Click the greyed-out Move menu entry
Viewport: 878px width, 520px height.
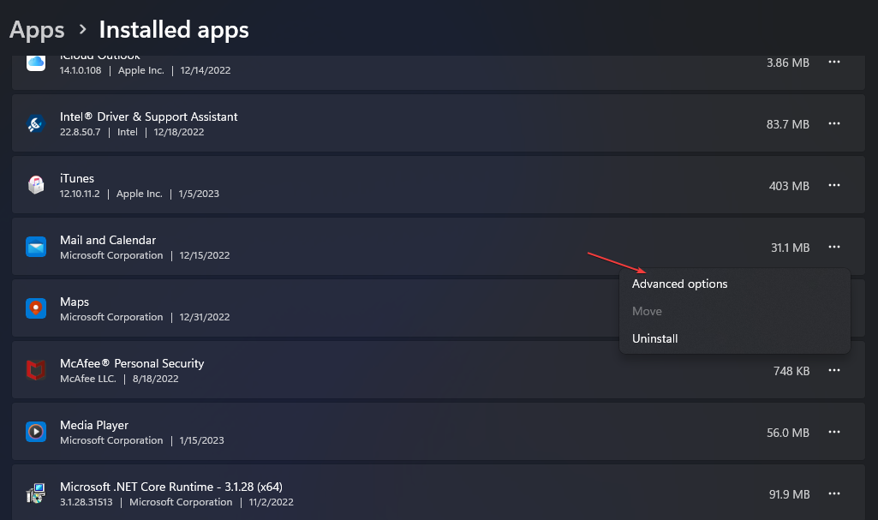pos(647,311)
